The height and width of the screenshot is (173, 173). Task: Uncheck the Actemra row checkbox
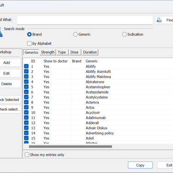point(26,102)
